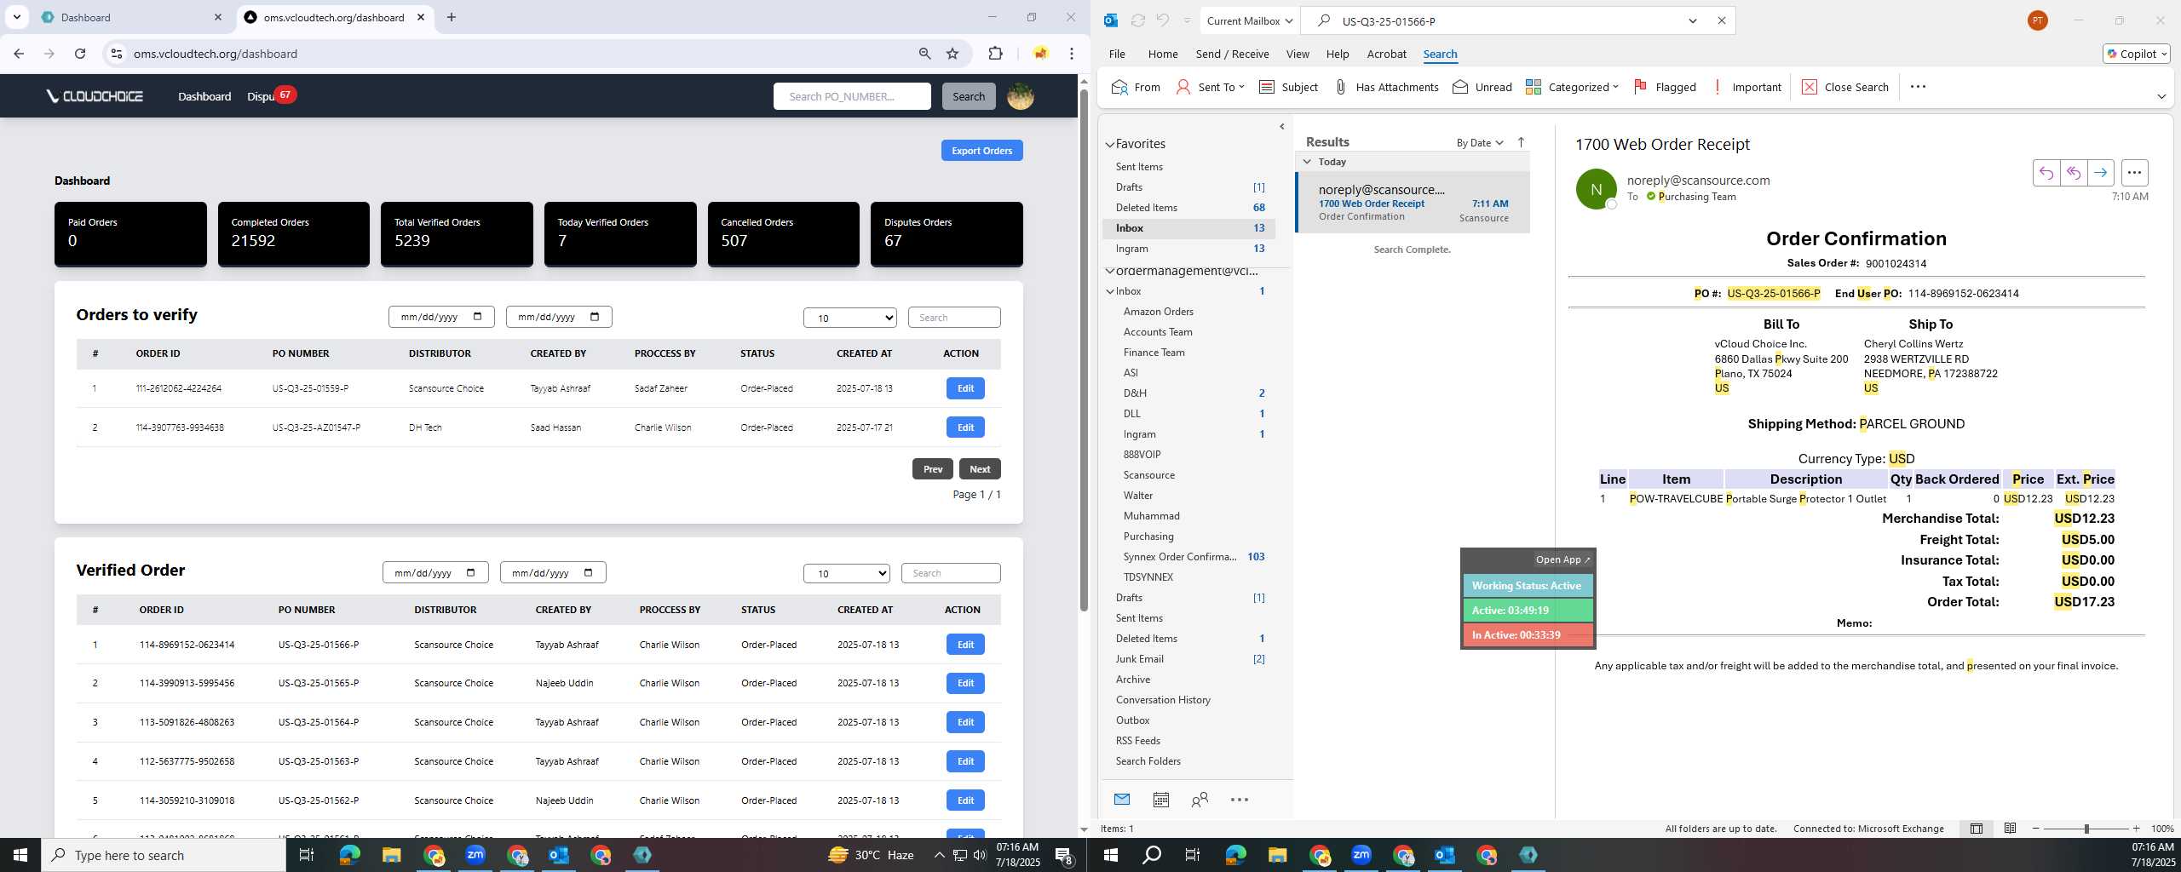Edit order with PO US-Q3-25-01559-P
This screenshot has height=872, width=2181.
click(x=965, y=388)
